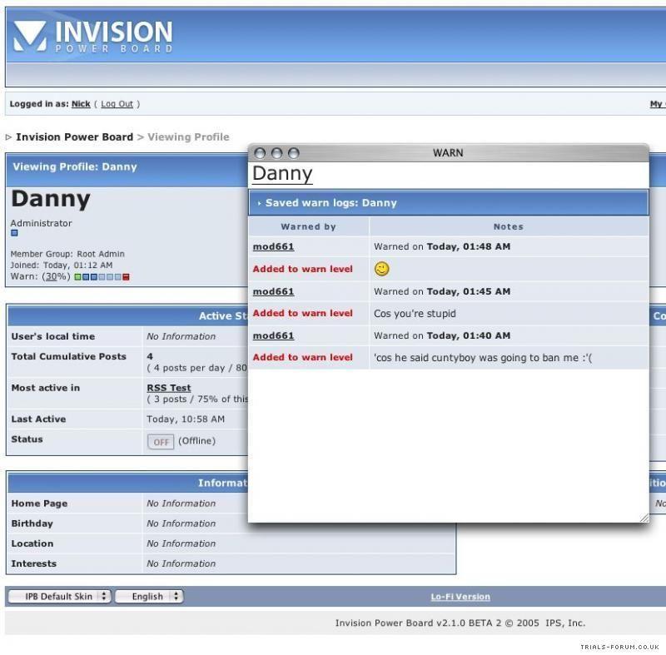Image resolution: width=666 pixels, height=655 pixels.
Task: Click the Invision Power Board logo
Action: pyautogui.click(x=93, y=37)
